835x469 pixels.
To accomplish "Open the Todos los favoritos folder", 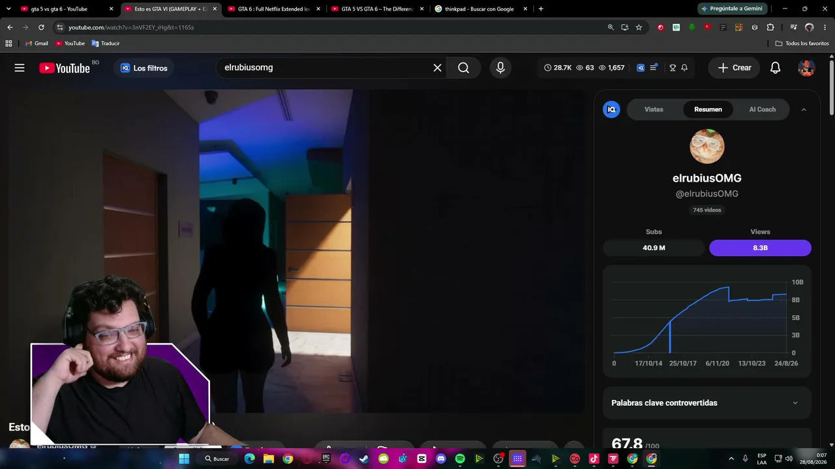I will [x=802, y=43].
